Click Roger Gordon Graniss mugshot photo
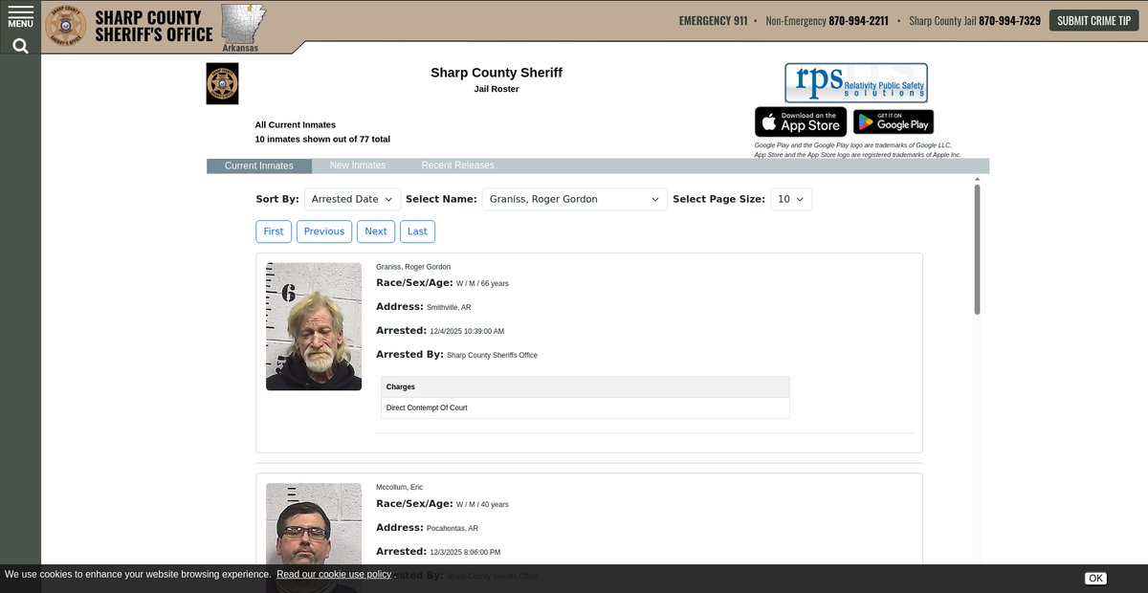This screenshot has height=593, width=1148. [314, 326]
